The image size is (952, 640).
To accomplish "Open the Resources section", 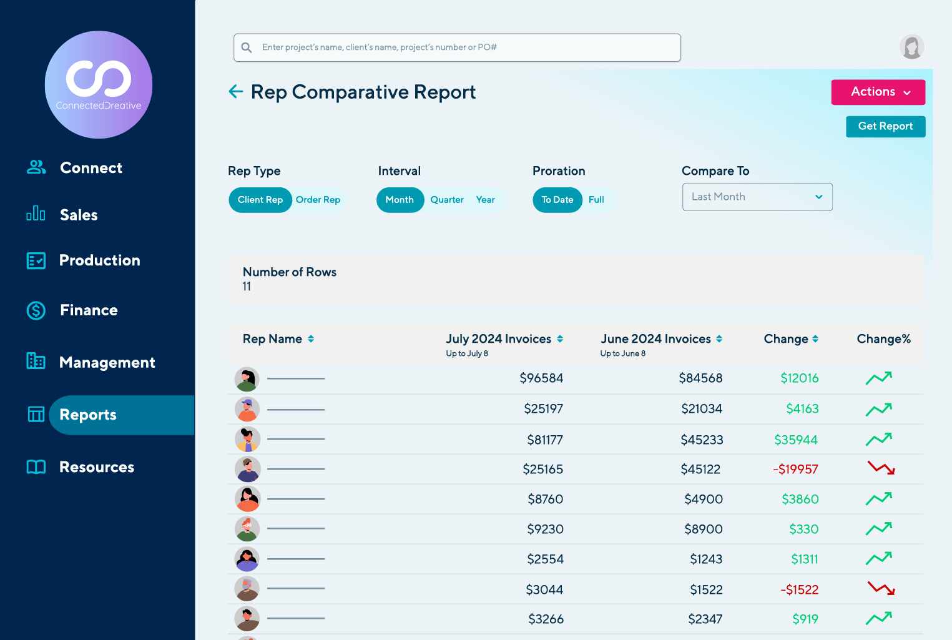I will (97, 467).
